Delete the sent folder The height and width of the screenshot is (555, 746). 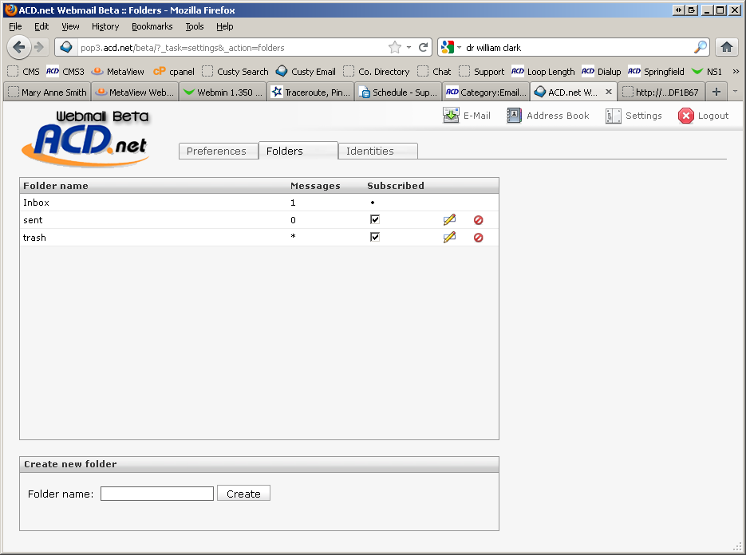(x=478, y=220)
